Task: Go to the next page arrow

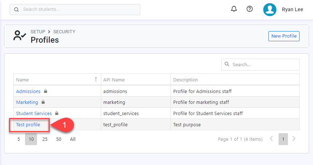Action: point(294,139)
